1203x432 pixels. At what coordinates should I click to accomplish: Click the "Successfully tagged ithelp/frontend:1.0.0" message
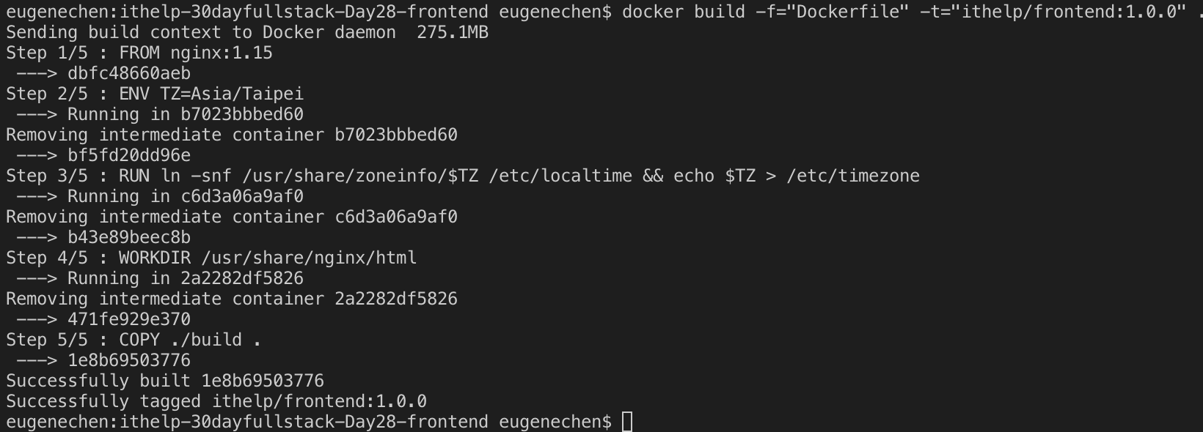coord(216,401)
